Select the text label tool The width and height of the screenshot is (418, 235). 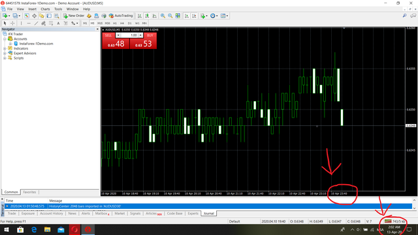tap(65, 23)
